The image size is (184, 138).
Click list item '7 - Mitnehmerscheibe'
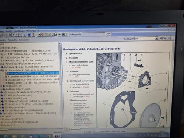[x=77, y=100]
